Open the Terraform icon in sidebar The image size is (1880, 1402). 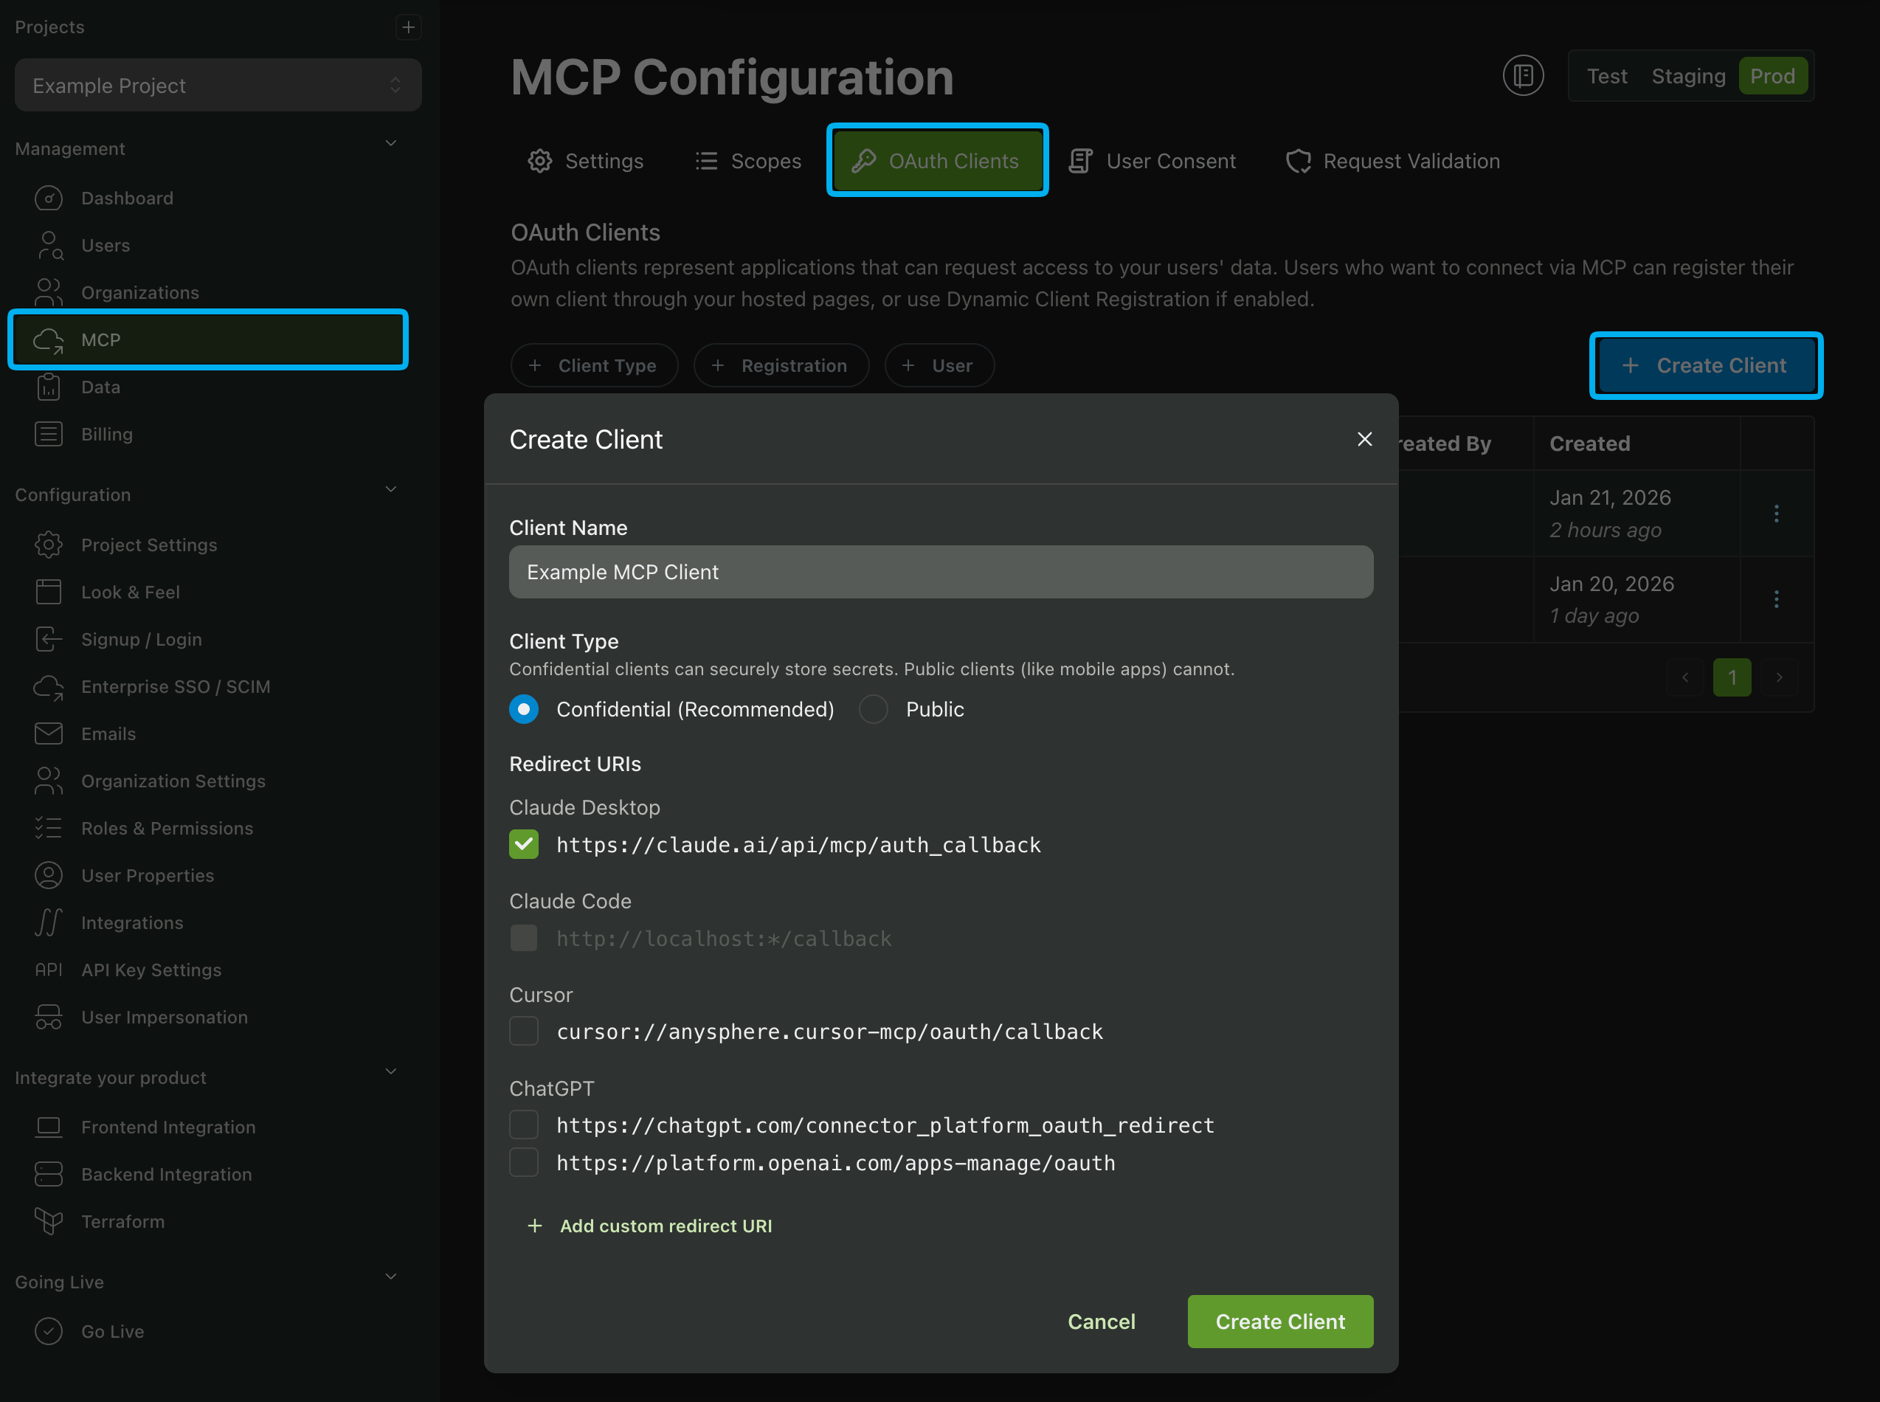(49, 1221)
